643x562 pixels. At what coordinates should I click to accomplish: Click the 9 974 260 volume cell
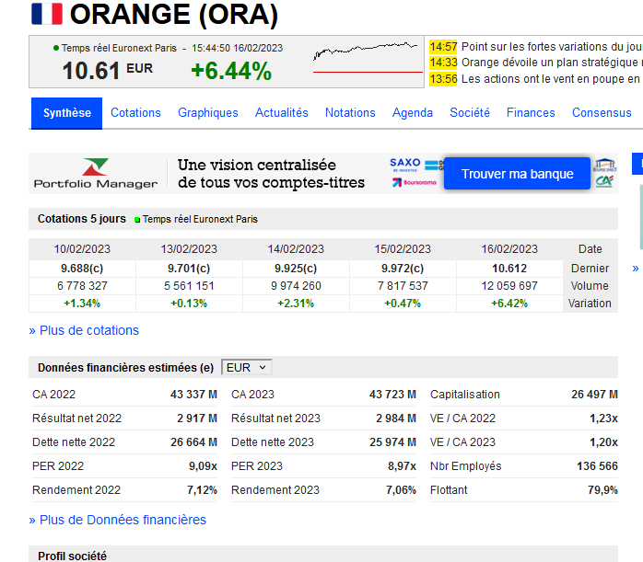(296, 286)
